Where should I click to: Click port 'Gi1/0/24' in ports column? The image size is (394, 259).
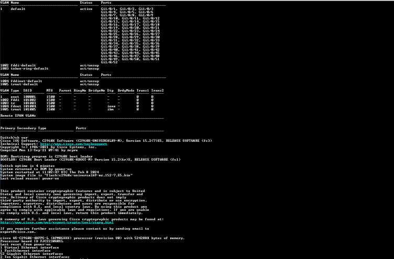pyautogui.click(x=151, y=31)
